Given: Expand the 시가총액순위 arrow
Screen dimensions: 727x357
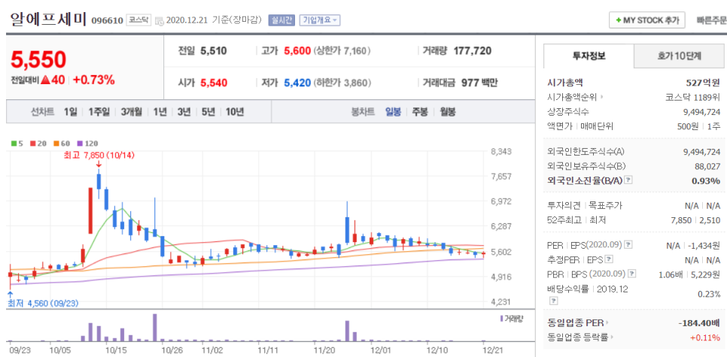Looking at the screenshot, I should pos(603,97).
